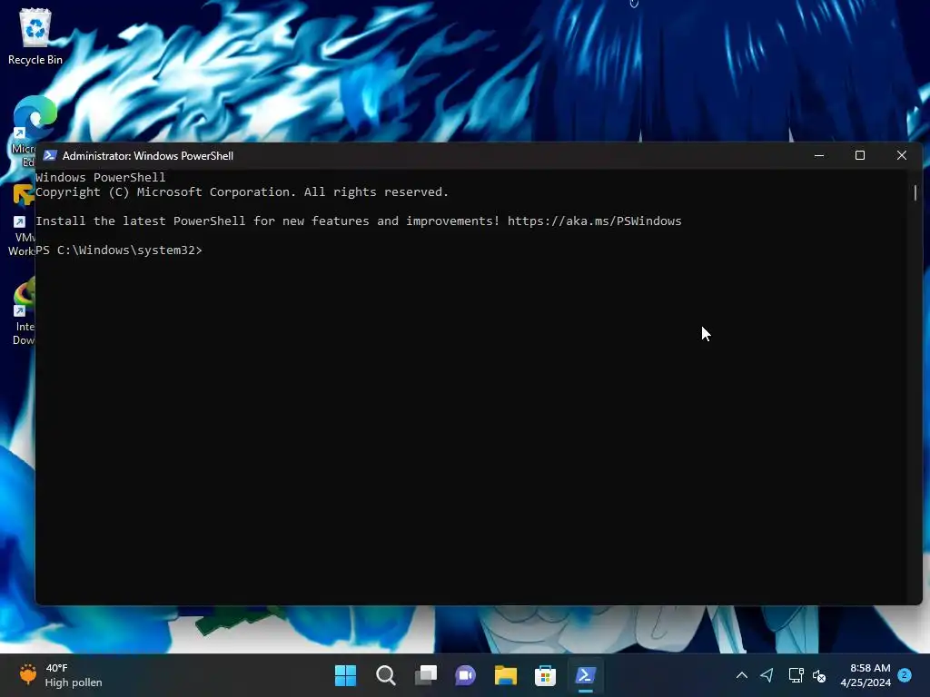The height and width of the screenshot is (697, 930).
Task: Open the Windows Start menu
Action: (x=345, y=675)
